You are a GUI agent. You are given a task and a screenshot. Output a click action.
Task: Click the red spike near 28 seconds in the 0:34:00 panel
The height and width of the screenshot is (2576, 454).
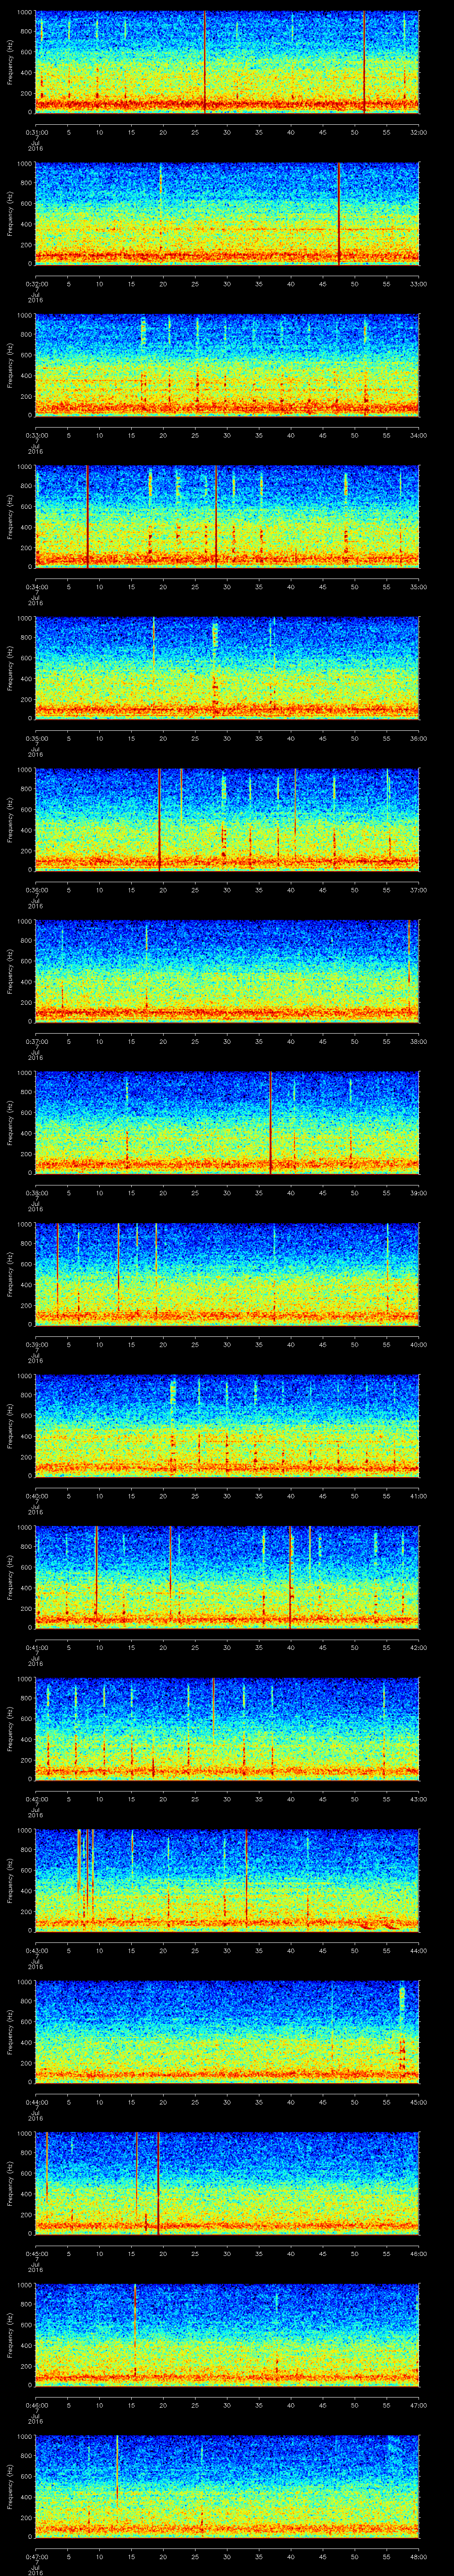pyautogui.click(x=215, y=516)
